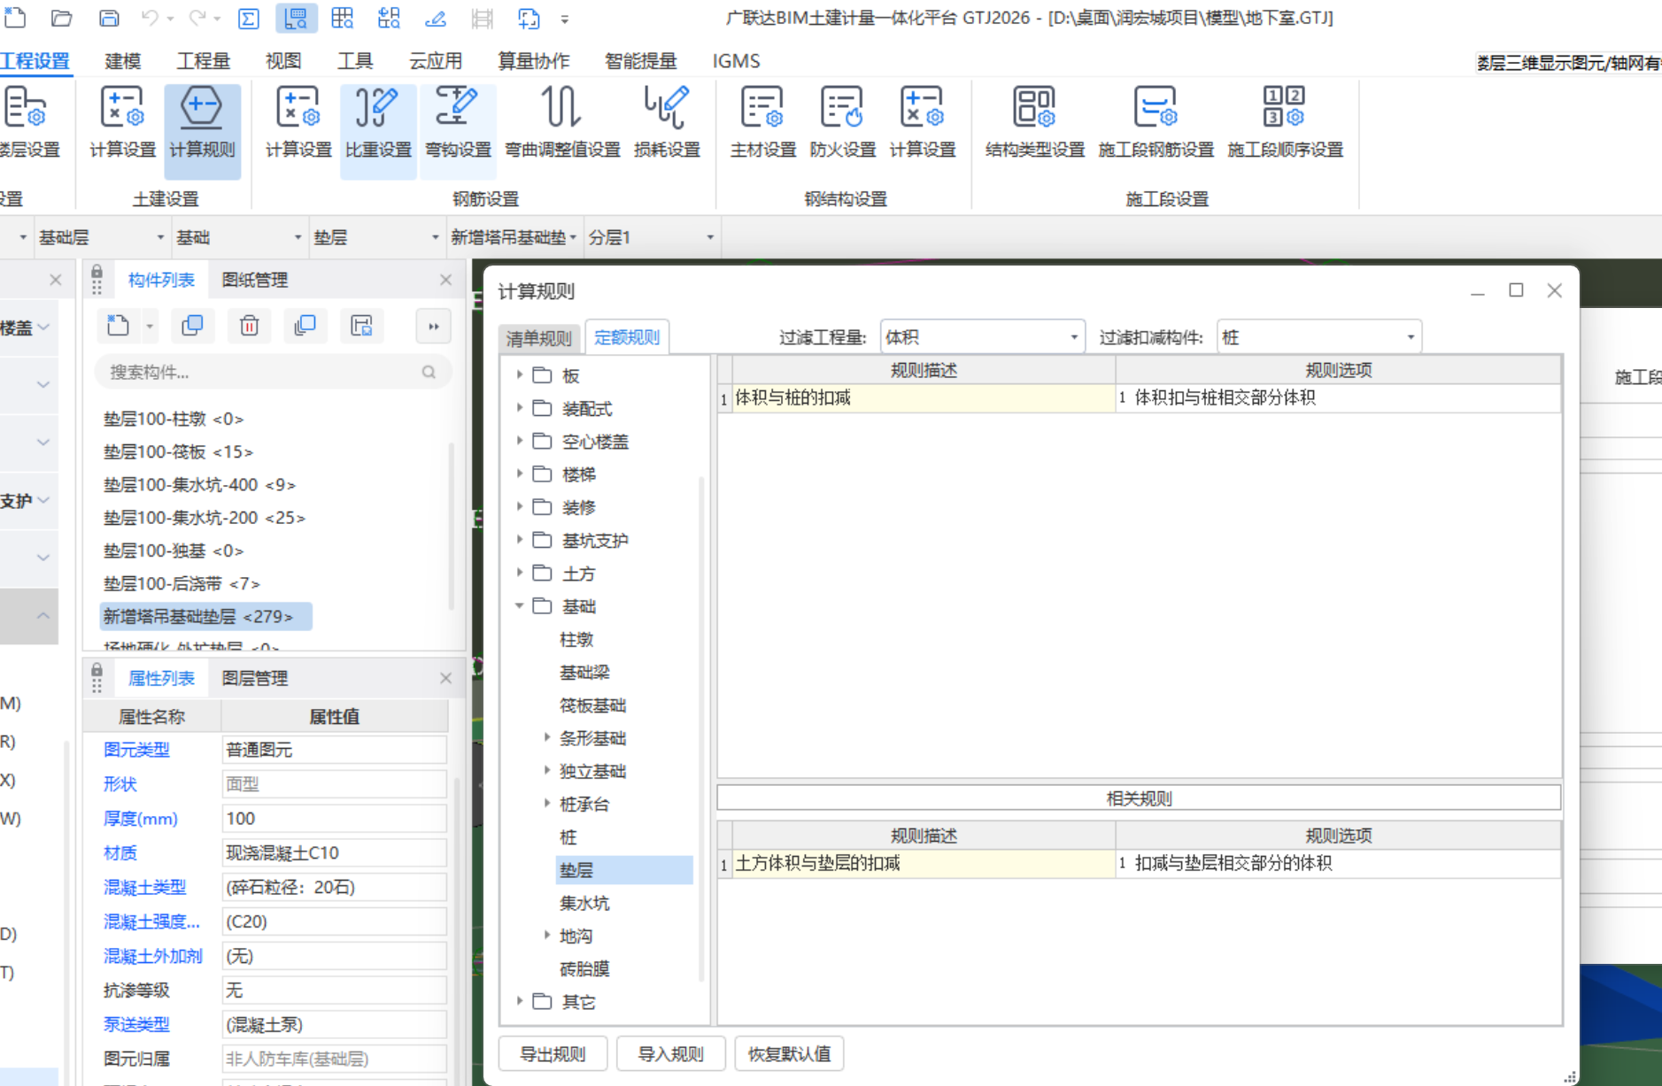
Task: Click the save icon in title bar
Action: click(108, 18)
